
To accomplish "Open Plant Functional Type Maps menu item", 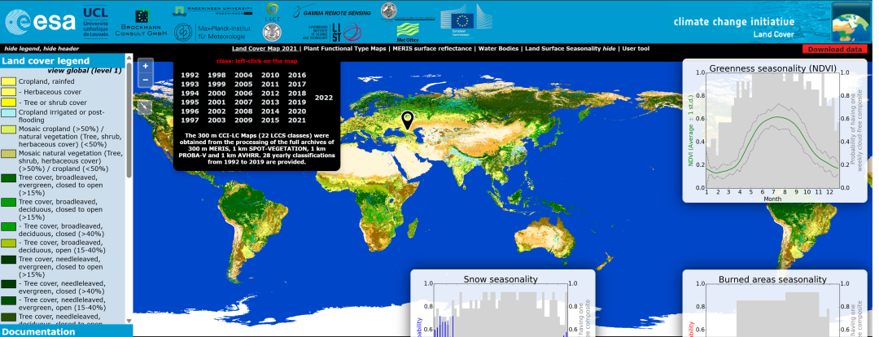I will click(345, 49).
